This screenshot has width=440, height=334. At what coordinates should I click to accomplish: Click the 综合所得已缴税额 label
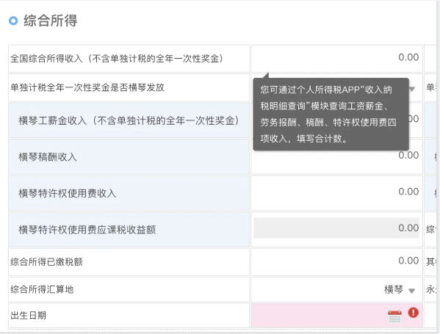coord(46,262)
